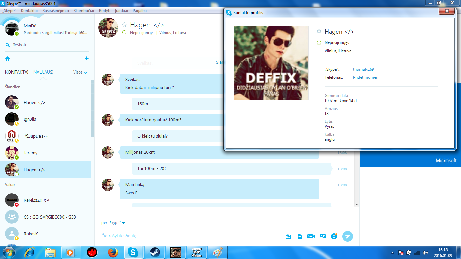
Task: Click the send message arrow icon
Action: tap(348, 236)
